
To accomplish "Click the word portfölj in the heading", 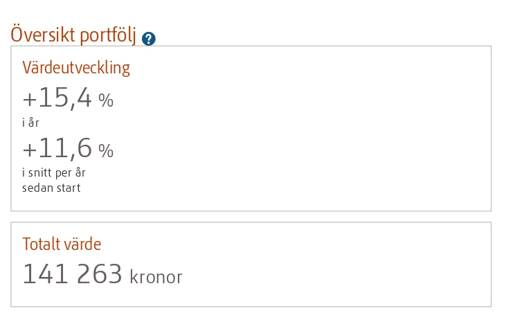I will tap(107, 35).
